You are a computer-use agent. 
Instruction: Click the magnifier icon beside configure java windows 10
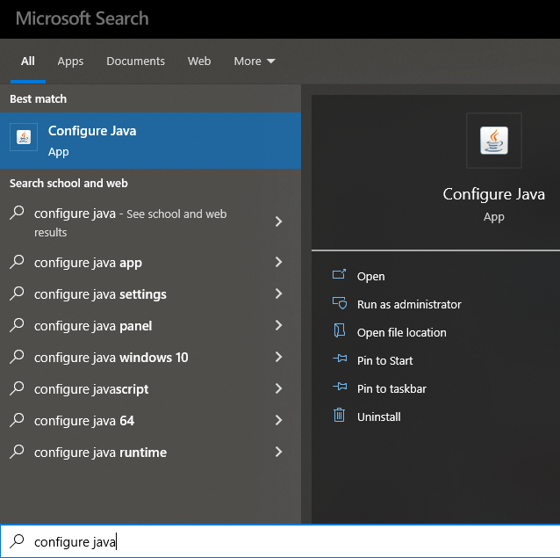tap(17, 357)
